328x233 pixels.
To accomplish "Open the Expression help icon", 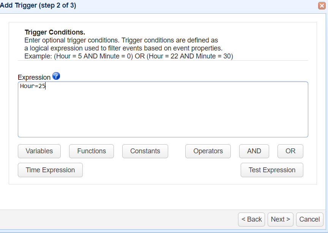I will coord(56,76).
